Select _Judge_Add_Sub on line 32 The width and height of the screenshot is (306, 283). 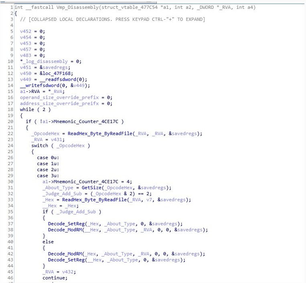pos(62,194)
